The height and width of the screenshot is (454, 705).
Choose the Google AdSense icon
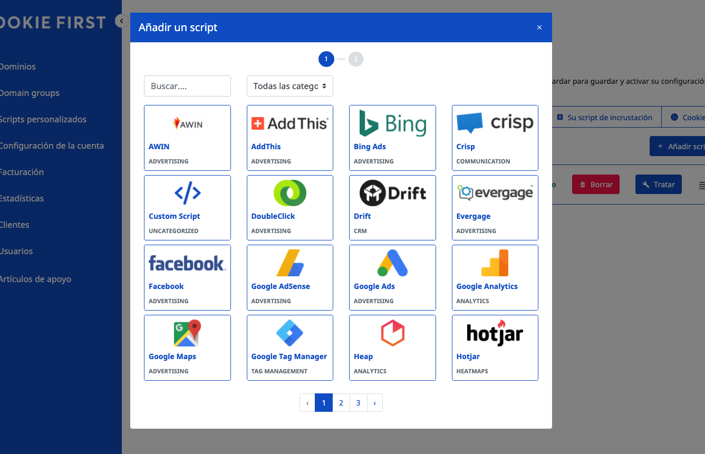[289, 263]
